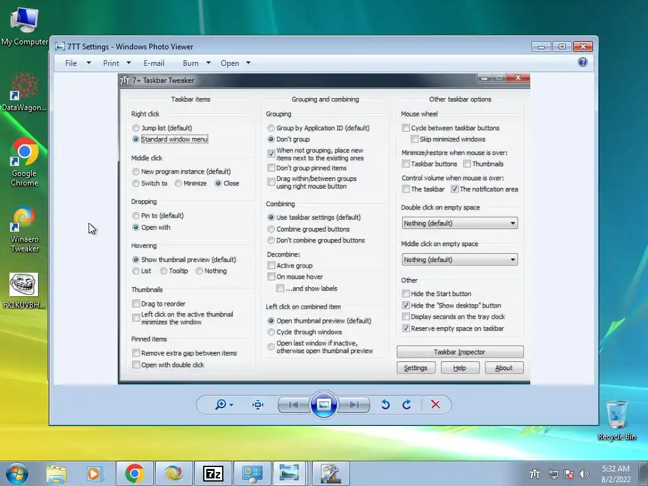Click the Help button in picture
Viewport: 648px width, 486px height.
(459, 368)
